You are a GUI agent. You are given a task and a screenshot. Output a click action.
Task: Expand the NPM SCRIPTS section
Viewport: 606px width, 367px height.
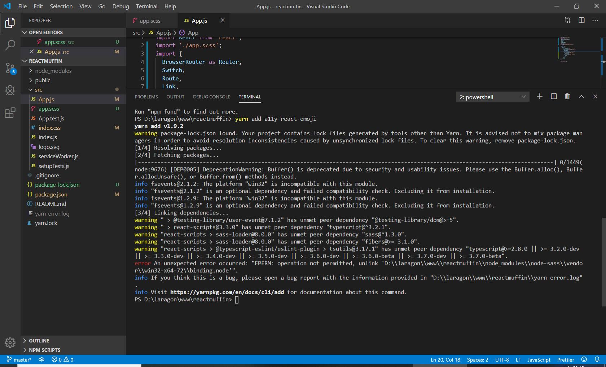[x=44, y=350]
